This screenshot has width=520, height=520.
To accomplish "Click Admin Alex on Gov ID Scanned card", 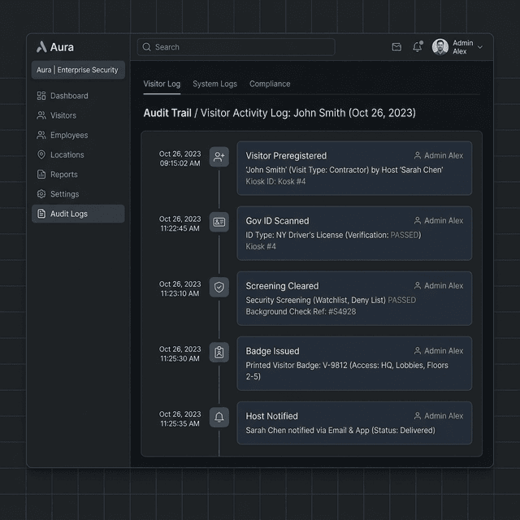I will [x=439, y=220].
